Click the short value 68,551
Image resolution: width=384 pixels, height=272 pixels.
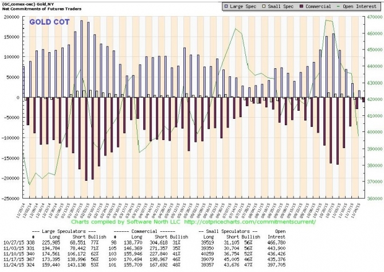tap(77, 243)
